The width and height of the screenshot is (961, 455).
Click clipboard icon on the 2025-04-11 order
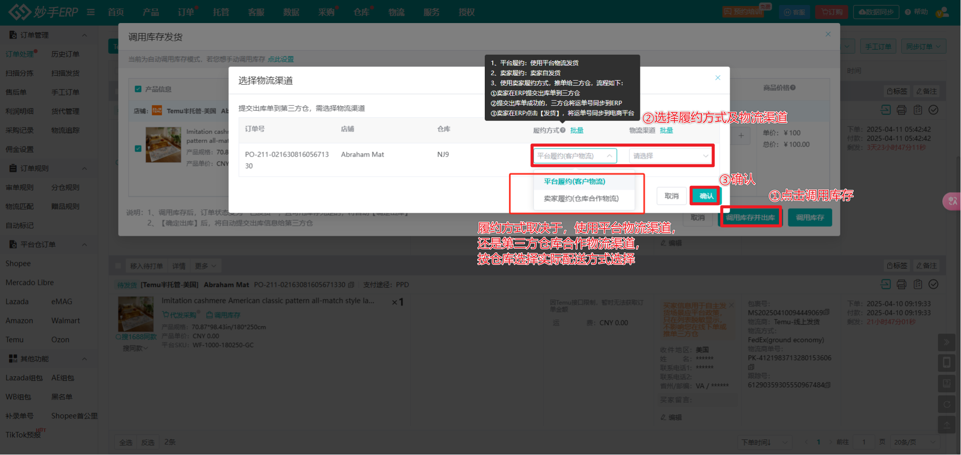coord(918,110)
